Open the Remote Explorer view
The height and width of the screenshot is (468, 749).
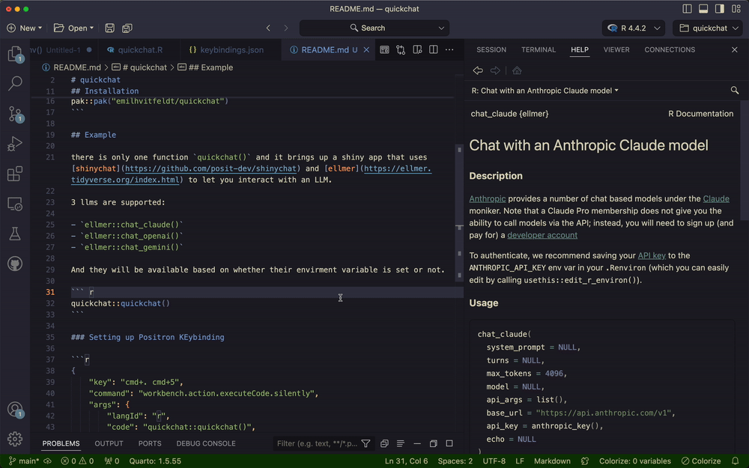[x=15, y=204]
